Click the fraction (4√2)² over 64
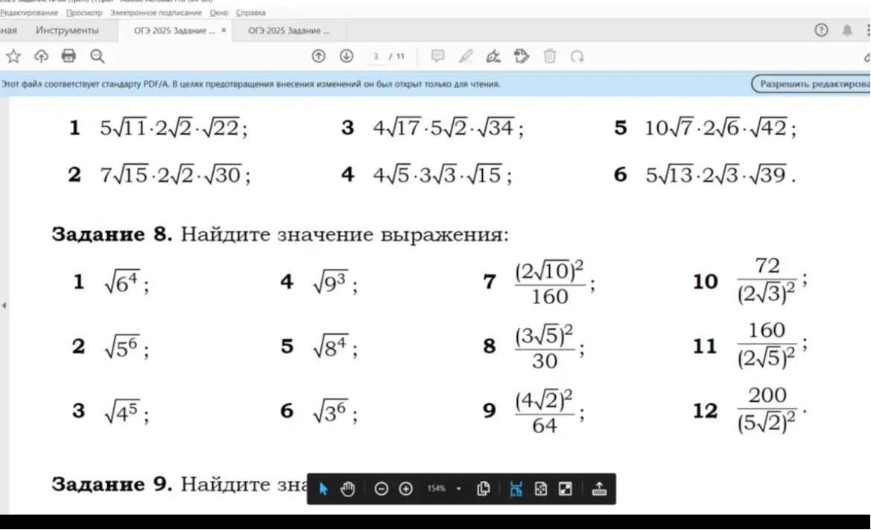 click(545, 411)
